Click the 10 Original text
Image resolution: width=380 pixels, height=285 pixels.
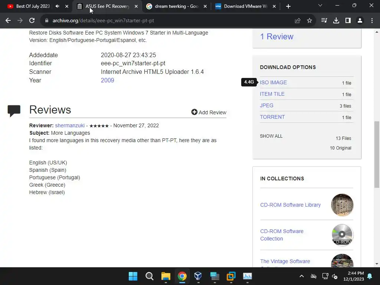click(x=341, y=148)
